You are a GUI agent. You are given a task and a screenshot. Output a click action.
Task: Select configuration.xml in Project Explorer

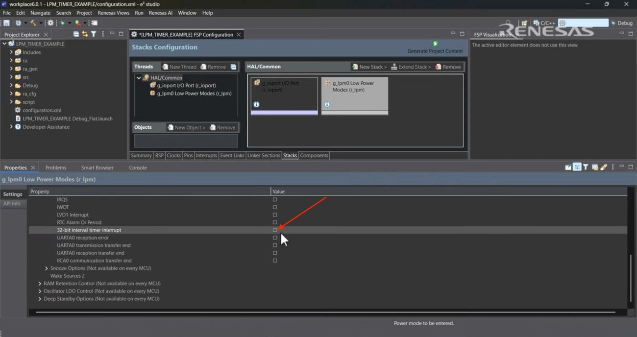[x=42, y=110]
